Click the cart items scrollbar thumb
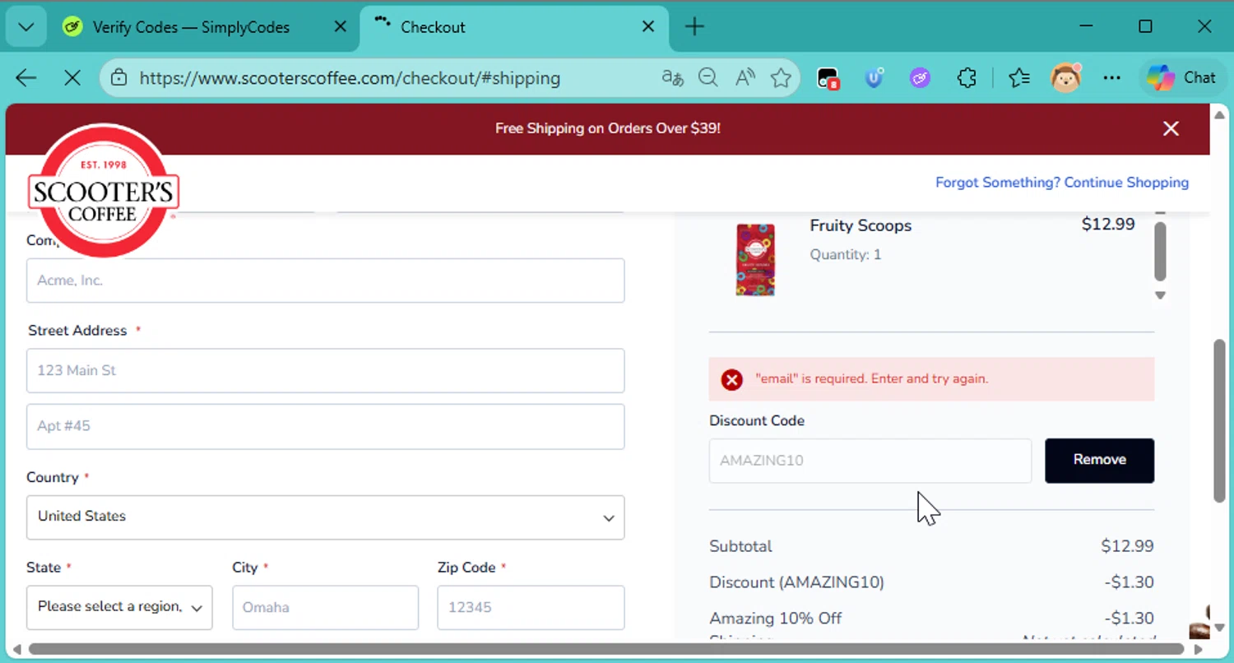Viewport: 1234px width, 663px height. pyautogui.click(x=1160, y=251)
